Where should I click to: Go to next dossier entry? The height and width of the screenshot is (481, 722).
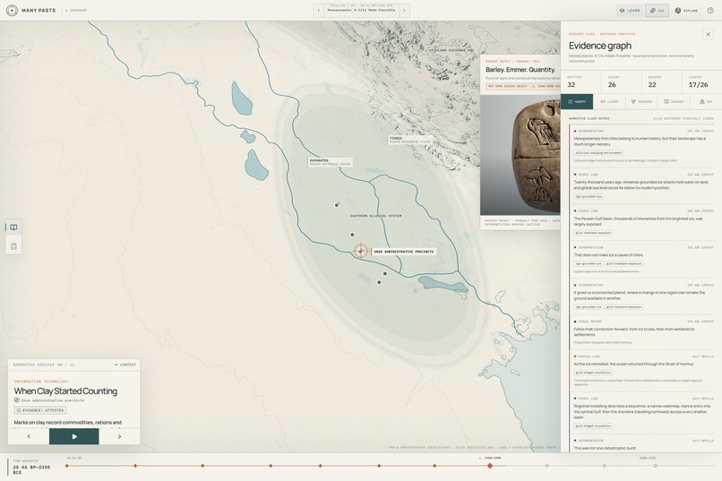120,436
